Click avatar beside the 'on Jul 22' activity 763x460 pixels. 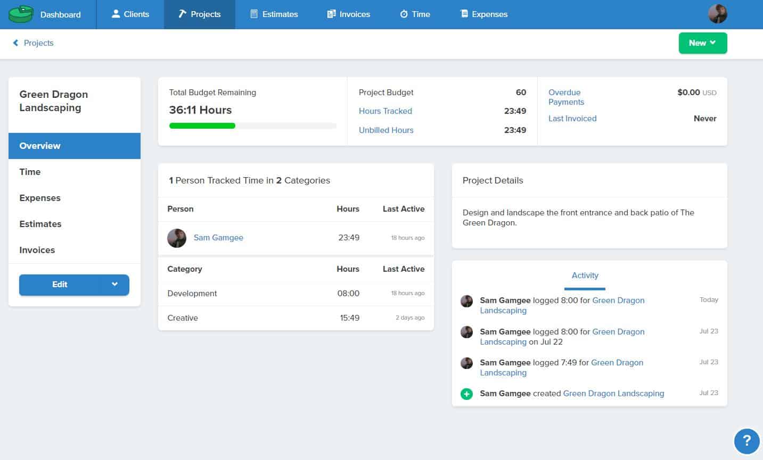click(466, 332)
